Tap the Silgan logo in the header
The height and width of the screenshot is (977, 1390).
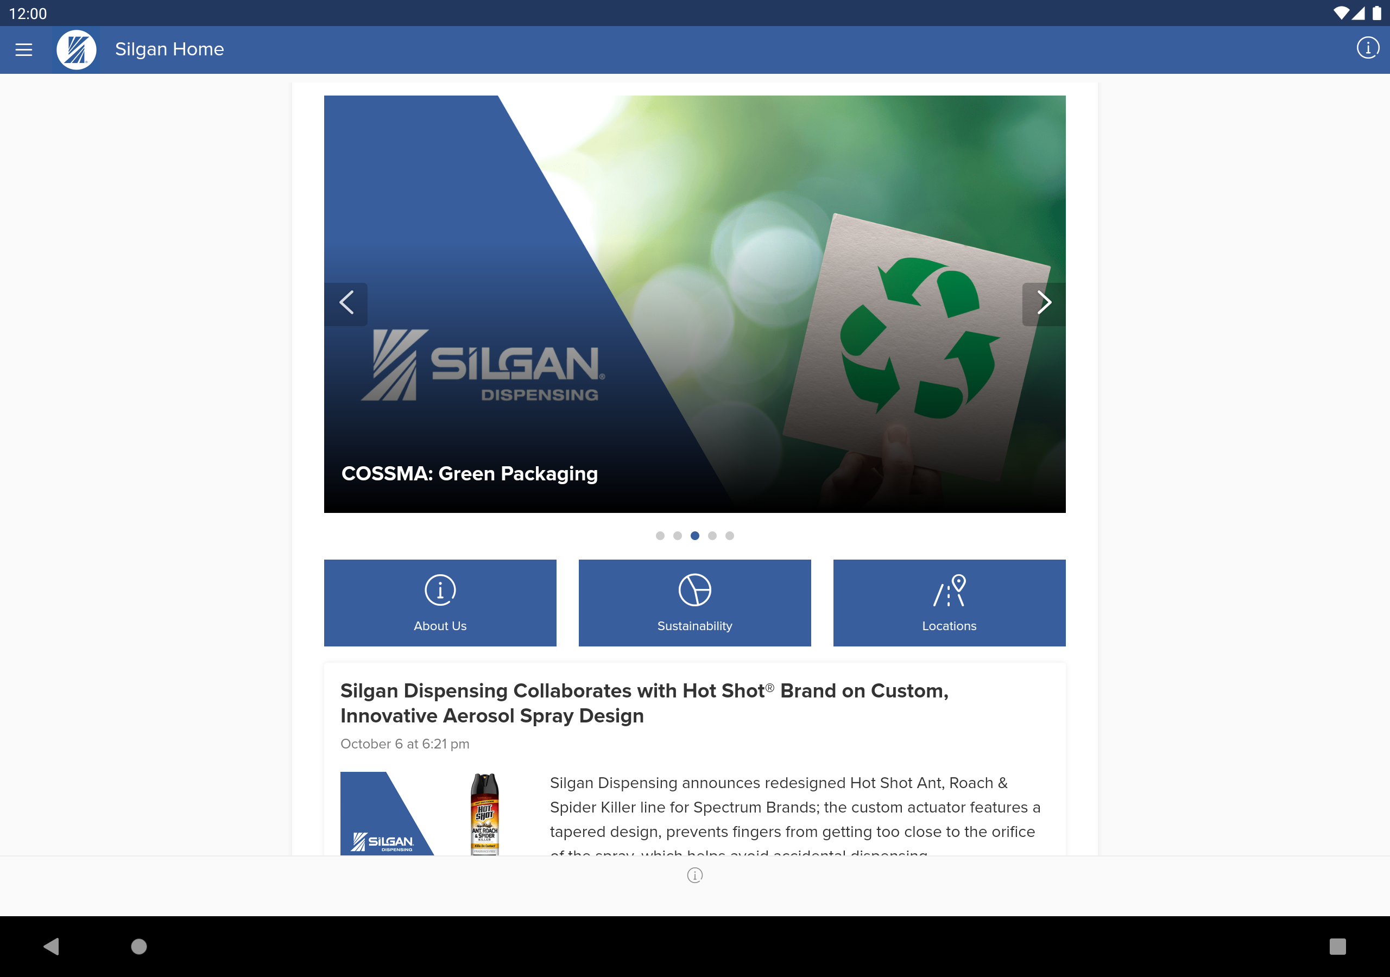click(x=76, y=49)
